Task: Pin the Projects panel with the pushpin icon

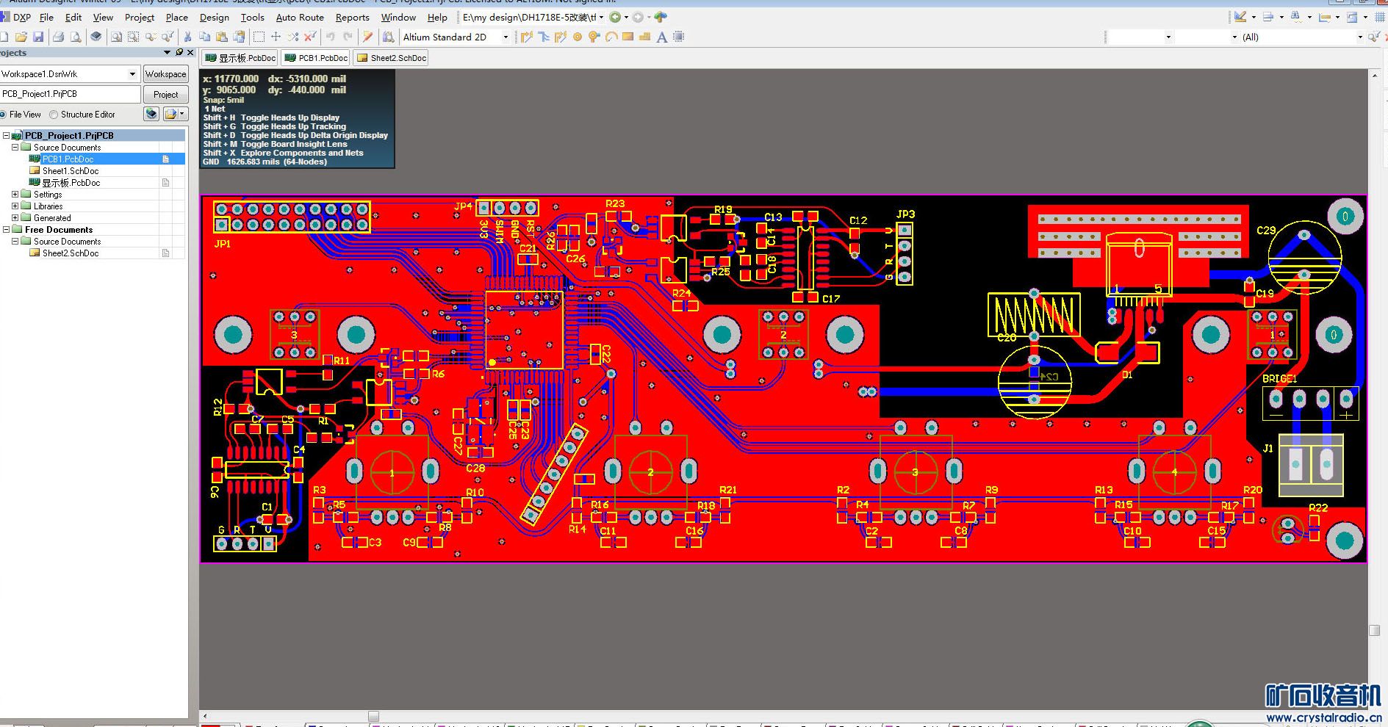Action: click(179, 53)
